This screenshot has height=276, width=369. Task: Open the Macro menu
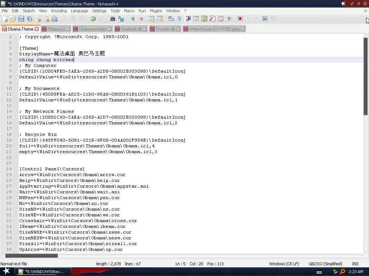click(129, 11)
